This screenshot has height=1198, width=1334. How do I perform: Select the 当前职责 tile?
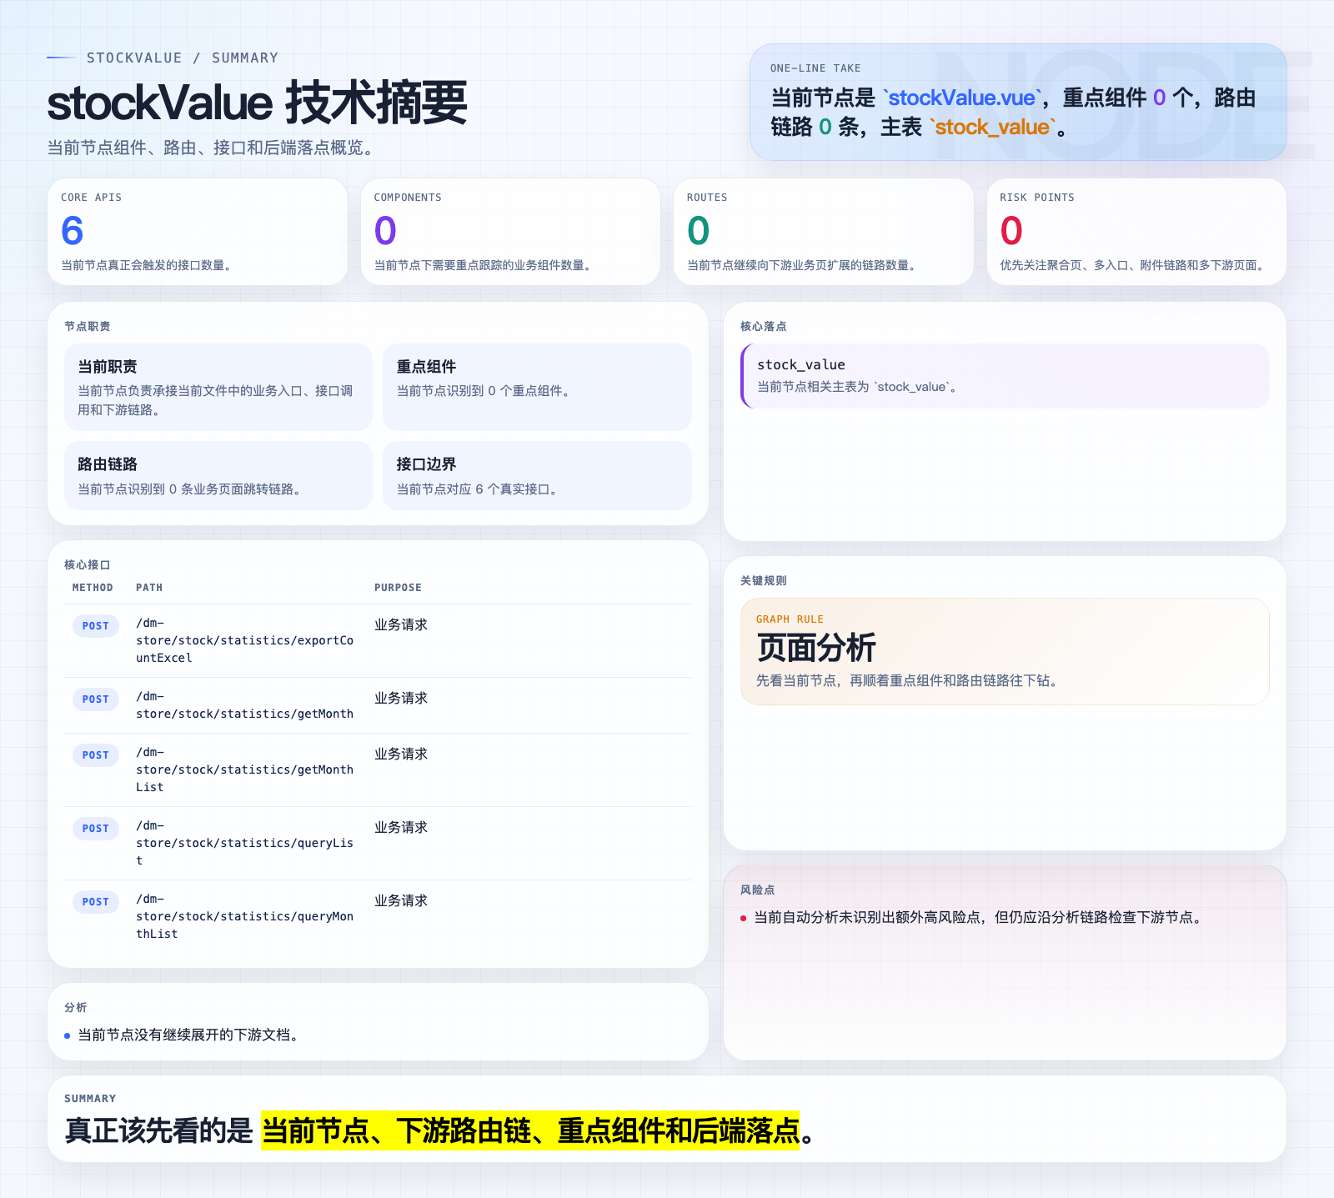point(218,387)
